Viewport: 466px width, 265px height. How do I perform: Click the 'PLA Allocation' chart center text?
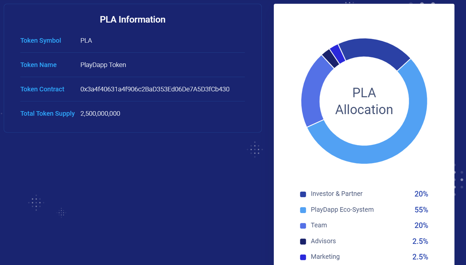(x=364, y=101)
